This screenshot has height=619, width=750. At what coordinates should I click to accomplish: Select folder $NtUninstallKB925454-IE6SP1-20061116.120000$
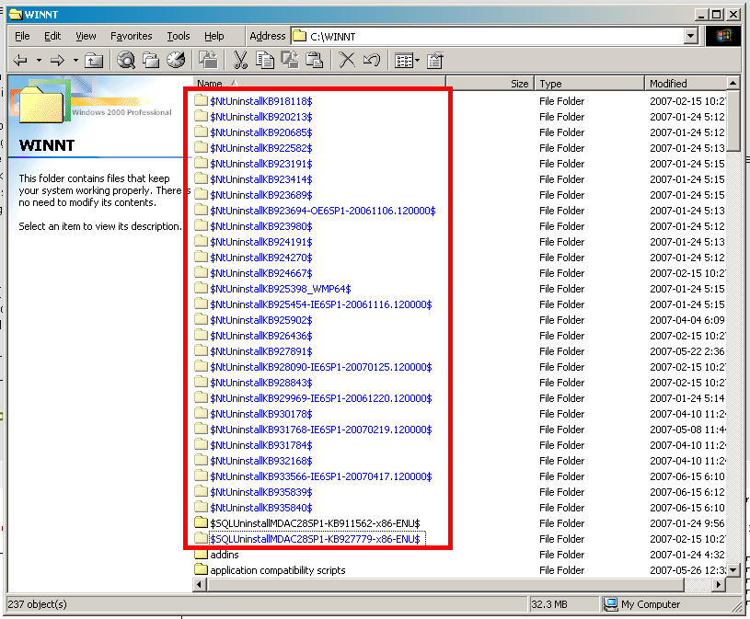[x=321, y=304]
